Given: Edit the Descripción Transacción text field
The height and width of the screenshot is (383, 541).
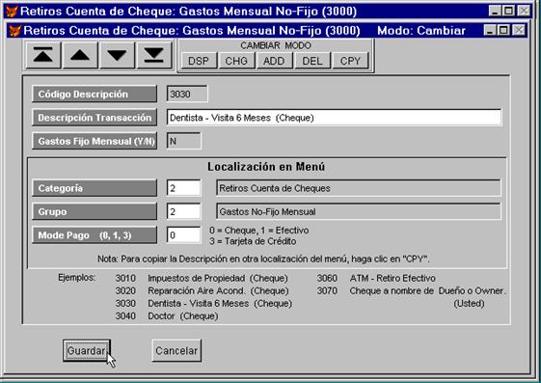Looking at the screenshot, I should [334, 118].
